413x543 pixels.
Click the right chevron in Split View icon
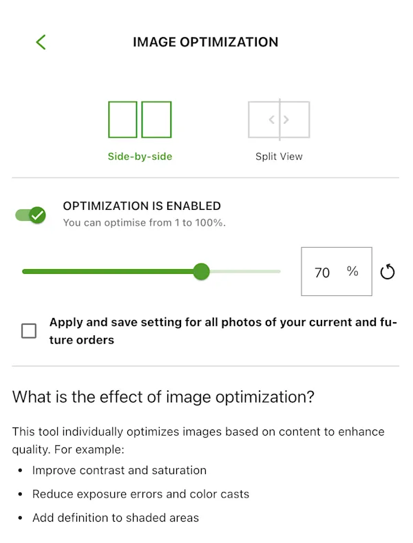(286, 120)
